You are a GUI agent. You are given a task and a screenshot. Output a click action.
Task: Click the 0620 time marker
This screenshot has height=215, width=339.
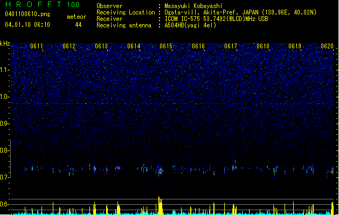point(327,46)
